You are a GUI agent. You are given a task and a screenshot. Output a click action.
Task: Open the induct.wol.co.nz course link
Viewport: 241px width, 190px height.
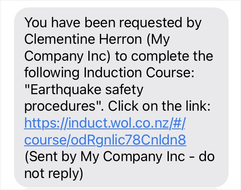[x=105, y=131]
